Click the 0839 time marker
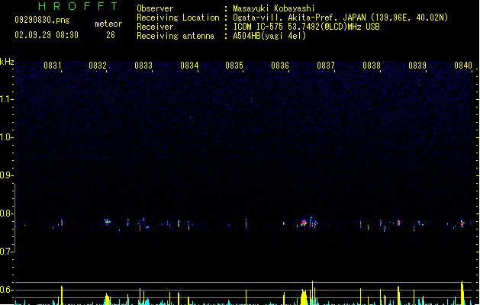This screenshot has width=480, height=305. [417, 66]
